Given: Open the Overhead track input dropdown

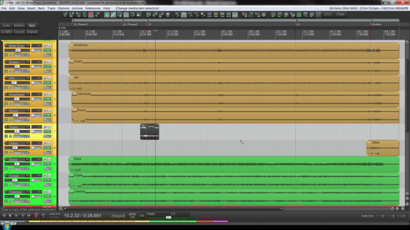Looking at the screenshot, I should point(22,104).
